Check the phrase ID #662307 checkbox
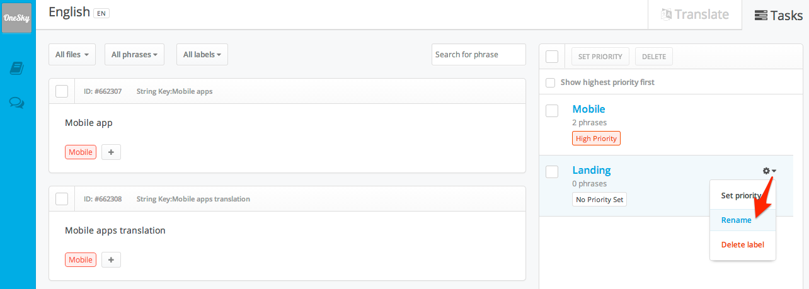 tap(62, 91)
